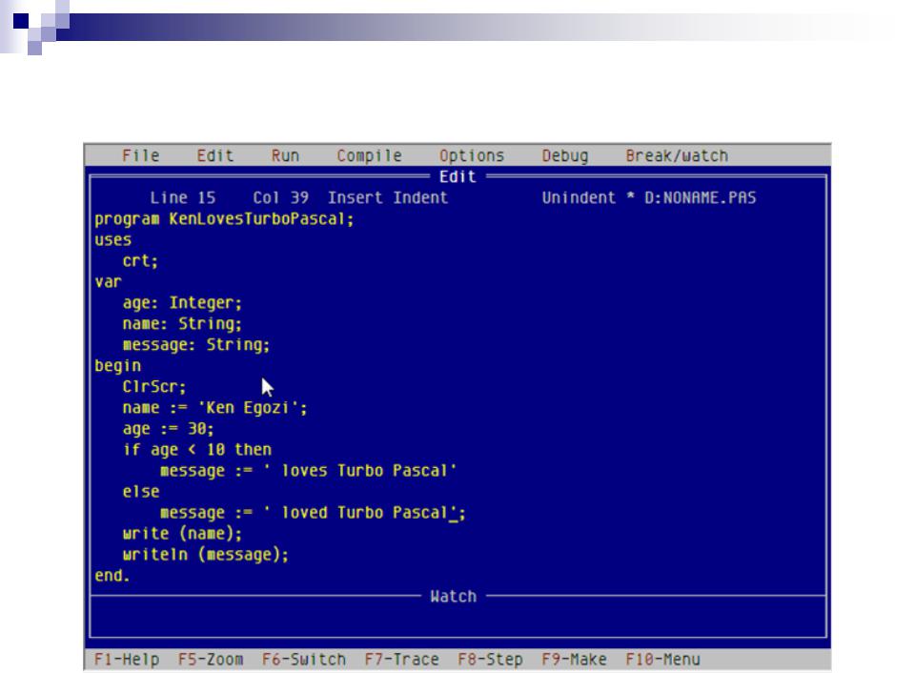The height and width of the screenshot is (673, 915).
Task: Click the 'else' keyword line
Action: click(141, 492)
